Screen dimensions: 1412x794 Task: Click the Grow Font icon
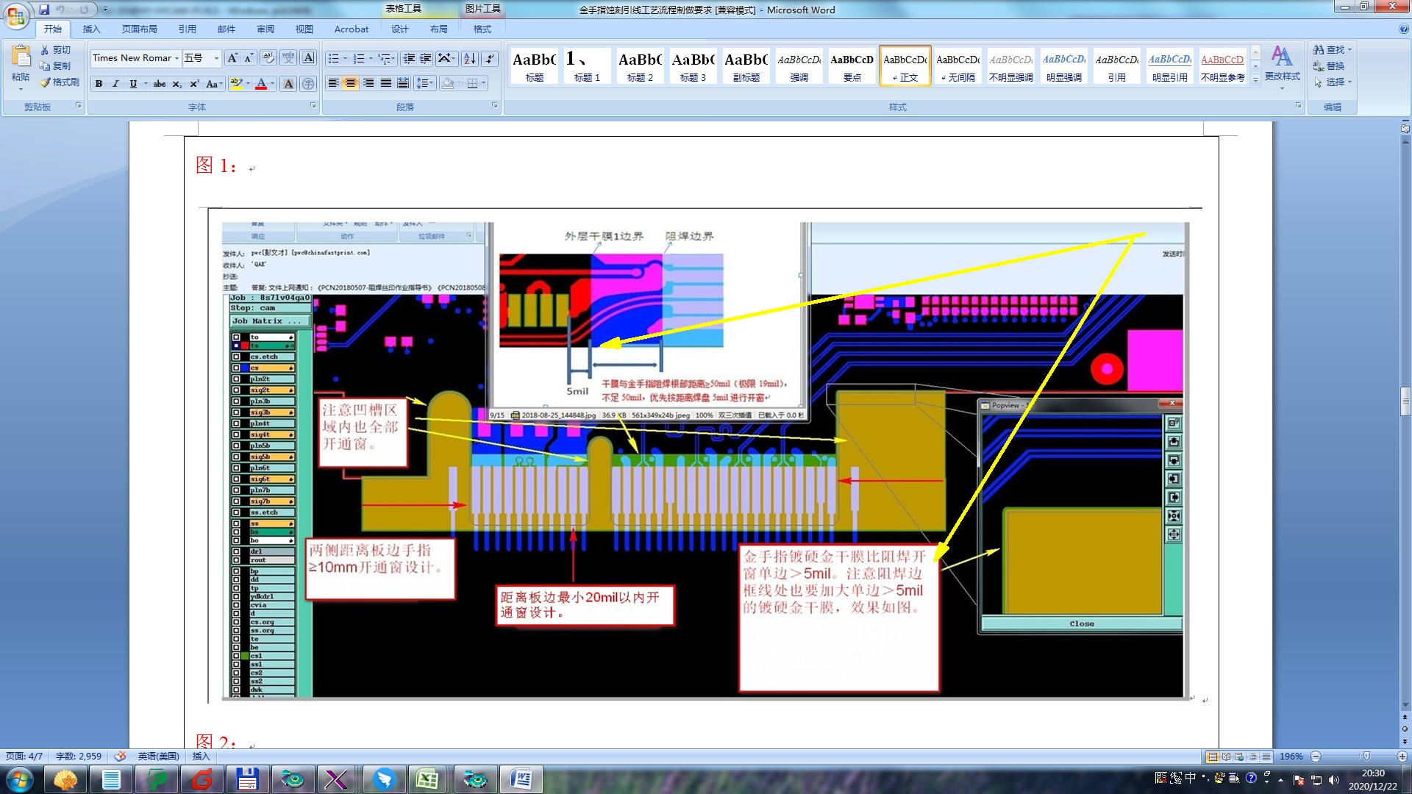pyautogui.click(x=232, y=58)
